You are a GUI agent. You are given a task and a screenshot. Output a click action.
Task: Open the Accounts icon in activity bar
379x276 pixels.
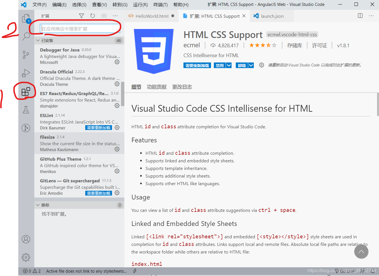point(26,239)
